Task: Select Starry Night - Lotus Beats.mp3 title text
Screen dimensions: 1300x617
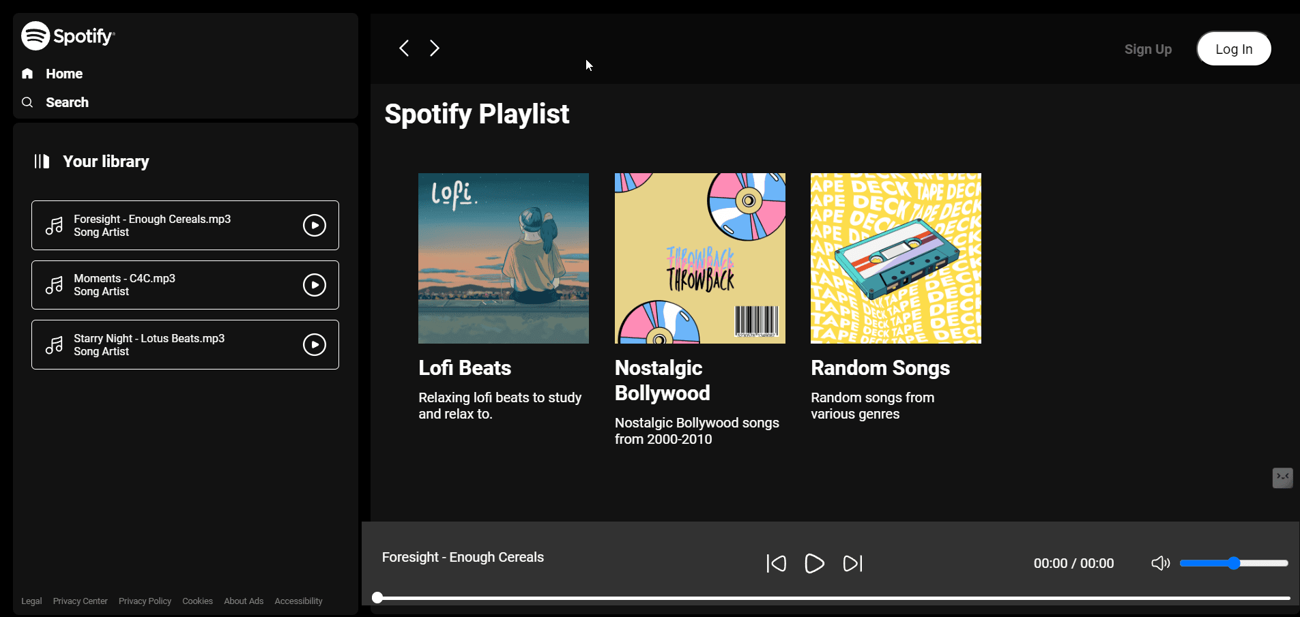Action: click(149, 338)
